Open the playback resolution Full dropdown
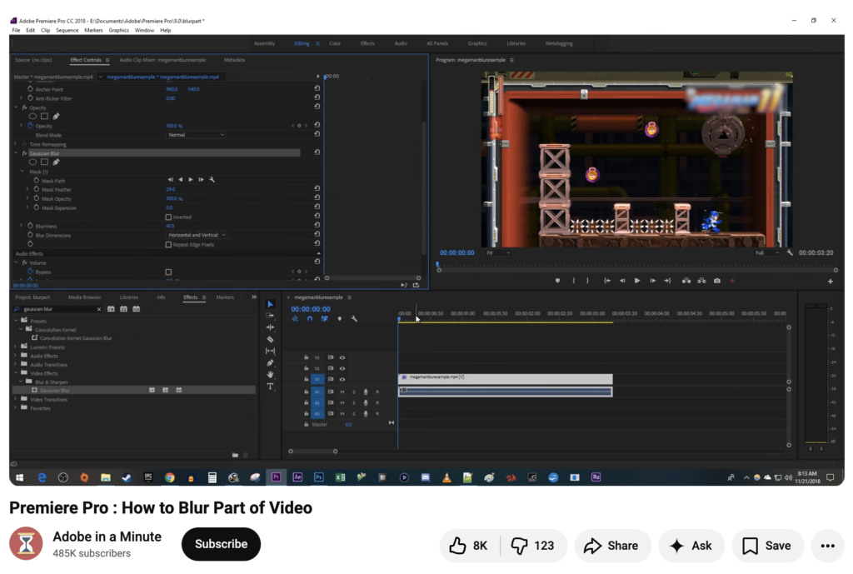The image size is (853, 574). 766,252
